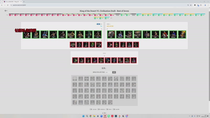Select the 女真 pick card in Yo's panel
This screenshot has height=118, width=210.
coord(97,34)
